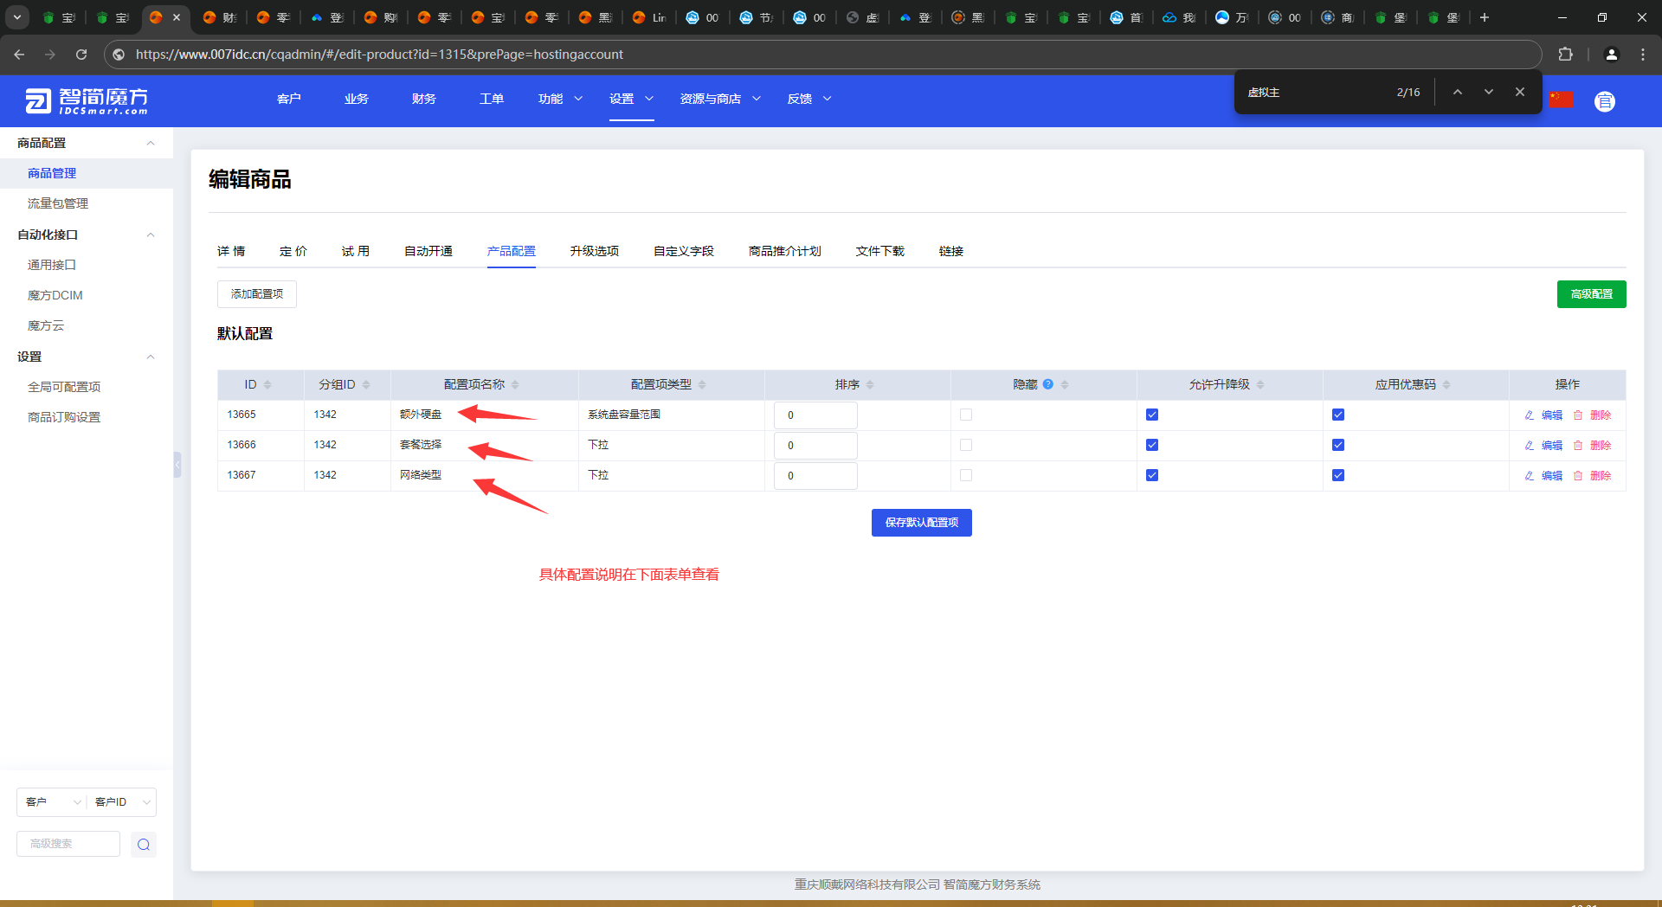Toggle 隐藏 checkbox for 套餐选择 row
The image size is (1662, 907).
966,446
